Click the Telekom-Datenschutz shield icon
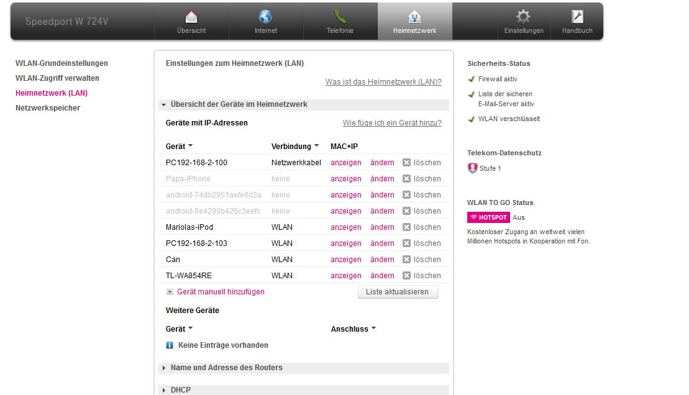This screenshot has width=689, height=395. (x=472, y=168)
